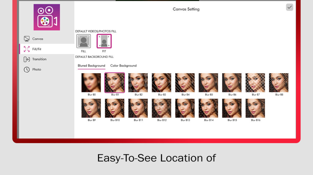Select the Blur B12 background thumbnail
This screenshot has width=313, height=175.
pos(161,108)
